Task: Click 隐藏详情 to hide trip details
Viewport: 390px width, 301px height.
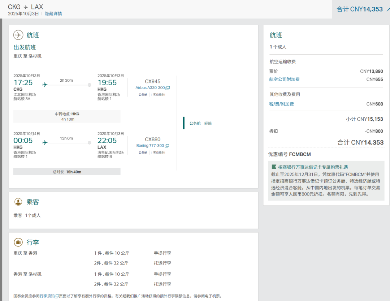Action: pos(53,14)
